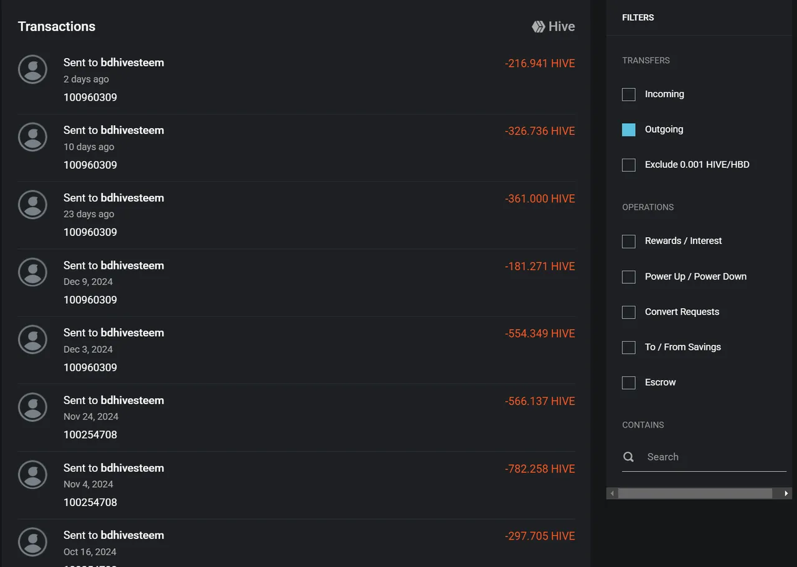
Task: Click the CONTAINS section label
Action: tap(643, 425)
